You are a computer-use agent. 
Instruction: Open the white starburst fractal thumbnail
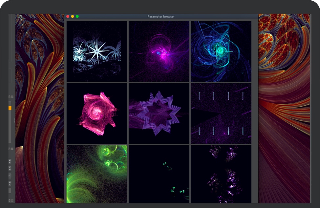point(96,51)
